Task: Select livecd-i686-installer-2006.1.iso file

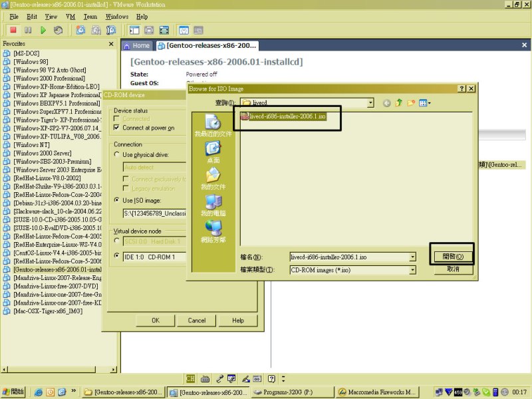Action: tap(284, 116)
